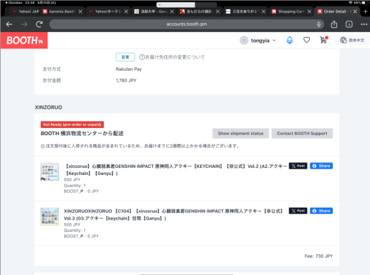Close the ご注文ありがとう tab
The image size is (370, 275).
coord(263,11)
